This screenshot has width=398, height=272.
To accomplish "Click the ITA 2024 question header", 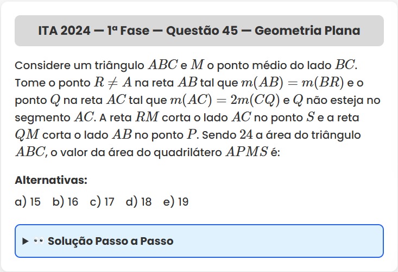I will (199, 30).
